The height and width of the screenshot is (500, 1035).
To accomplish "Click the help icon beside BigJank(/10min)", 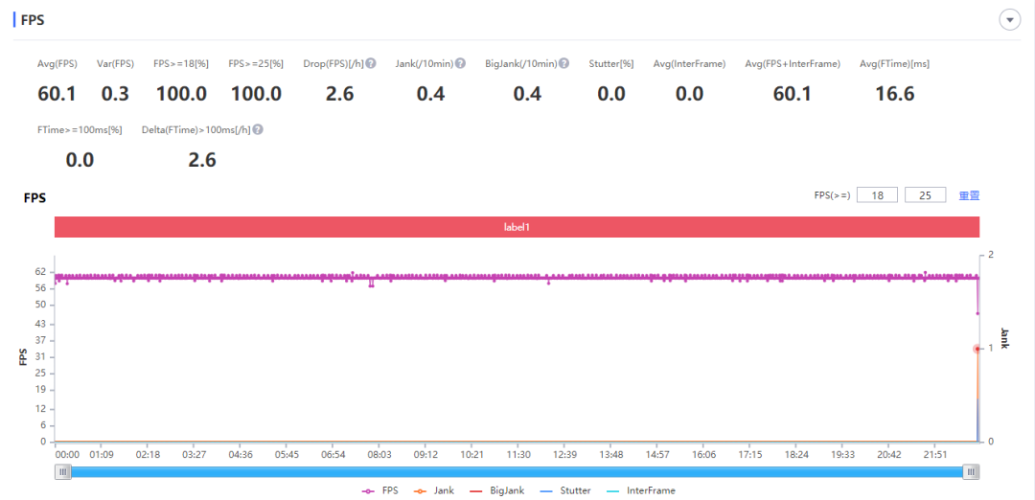I will pyautogui.click(x=564, y=64).
